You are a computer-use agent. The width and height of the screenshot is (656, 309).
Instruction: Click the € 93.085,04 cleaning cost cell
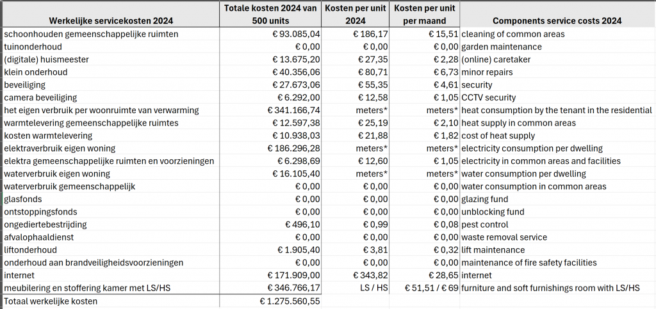(270, 35)
